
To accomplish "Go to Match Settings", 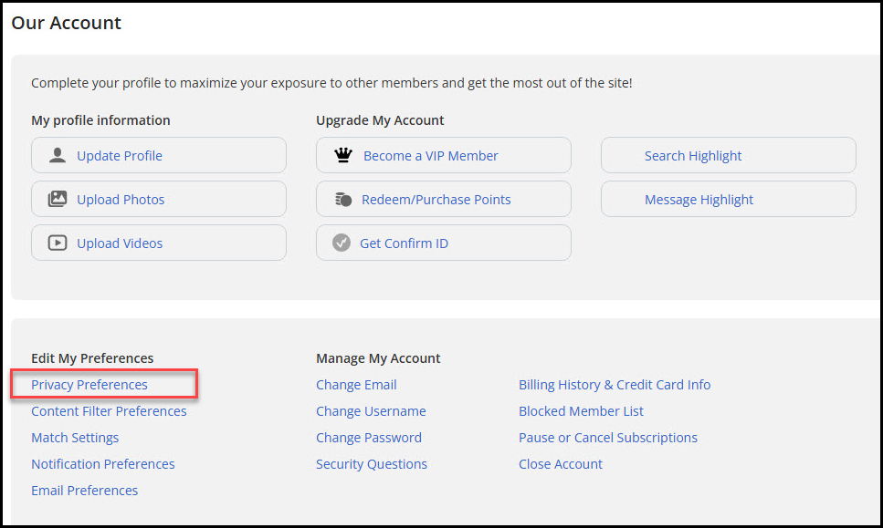I will (75, 438).
